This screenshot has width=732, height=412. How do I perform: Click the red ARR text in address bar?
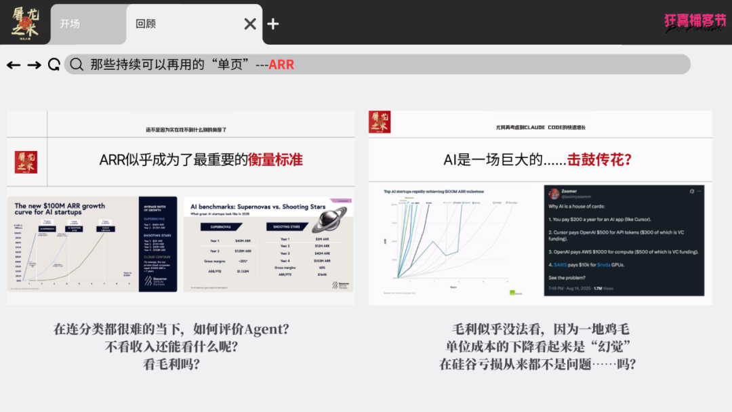(x=281, y=65)
